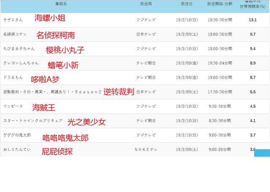The image size is (270, 192).
Task: Select the 逆転裁判 Season2 program name
Action: [52, 92]
